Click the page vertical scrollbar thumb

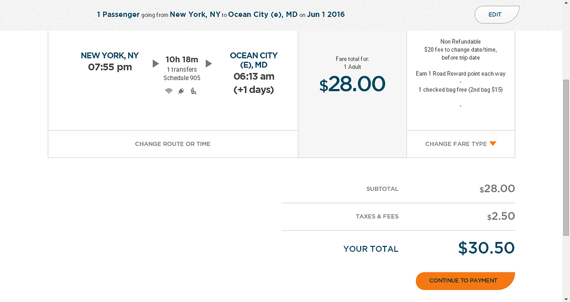click(566, 157)
